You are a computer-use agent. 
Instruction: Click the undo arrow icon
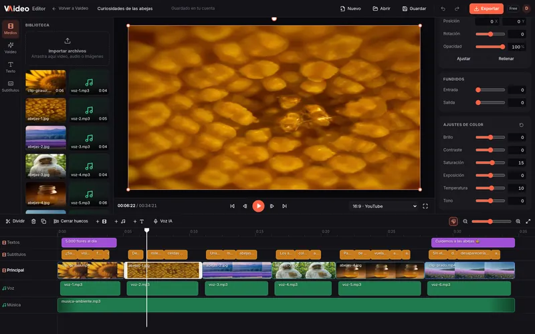click(x=443, y=9)
